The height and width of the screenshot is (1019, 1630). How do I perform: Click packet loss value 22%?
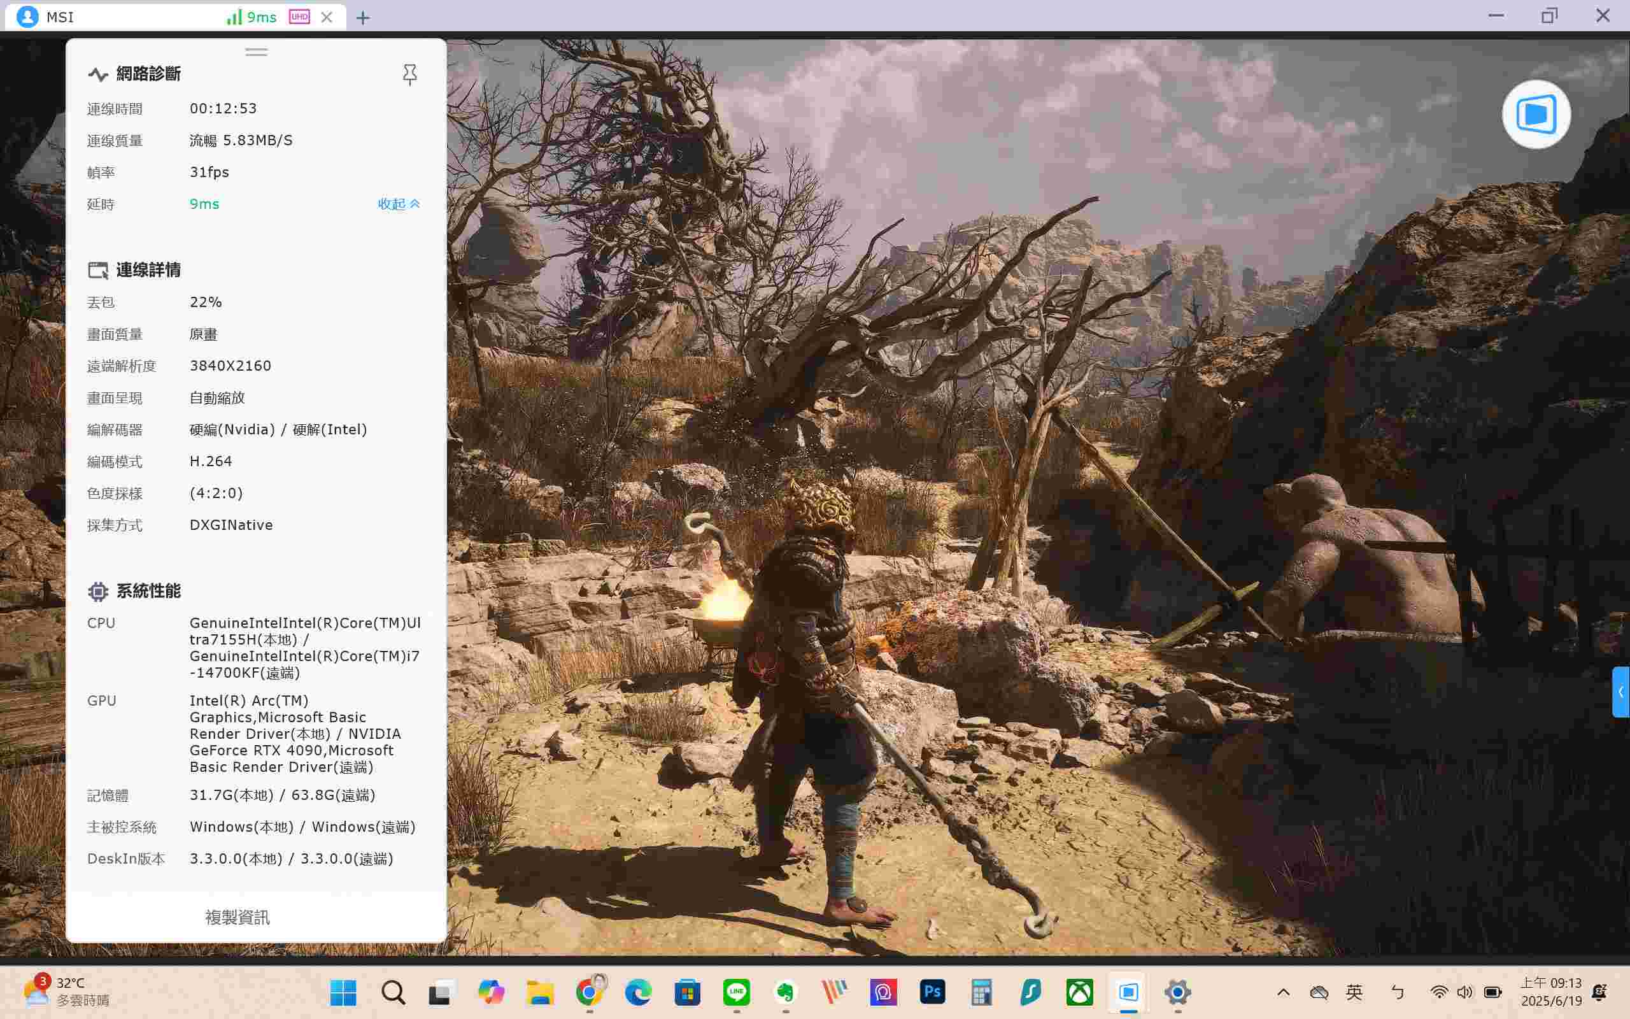206,302
